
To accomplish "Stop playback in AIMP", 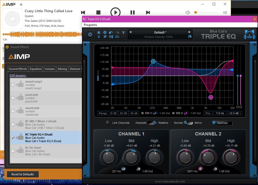I will pyautogui.click(x=98, y=12).
